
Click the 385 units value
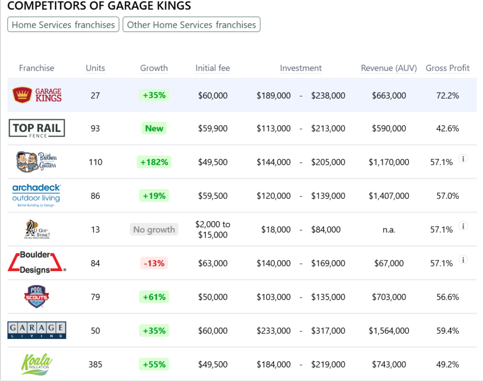click(95, 364)
